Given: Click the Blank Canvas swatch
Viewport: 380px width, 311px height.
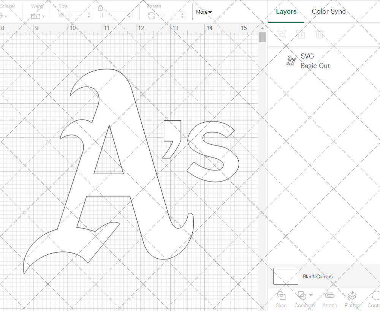Looking at the screenshot, I should point(285,276).
